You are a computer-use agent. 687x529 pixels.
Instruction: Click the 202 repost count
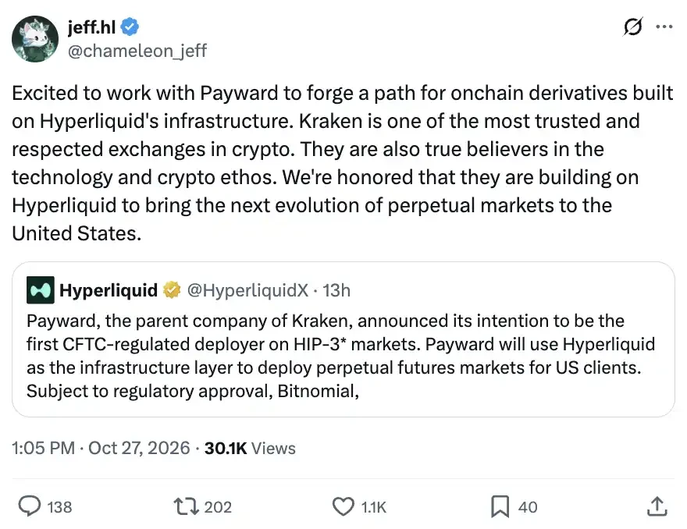point(218,506)
